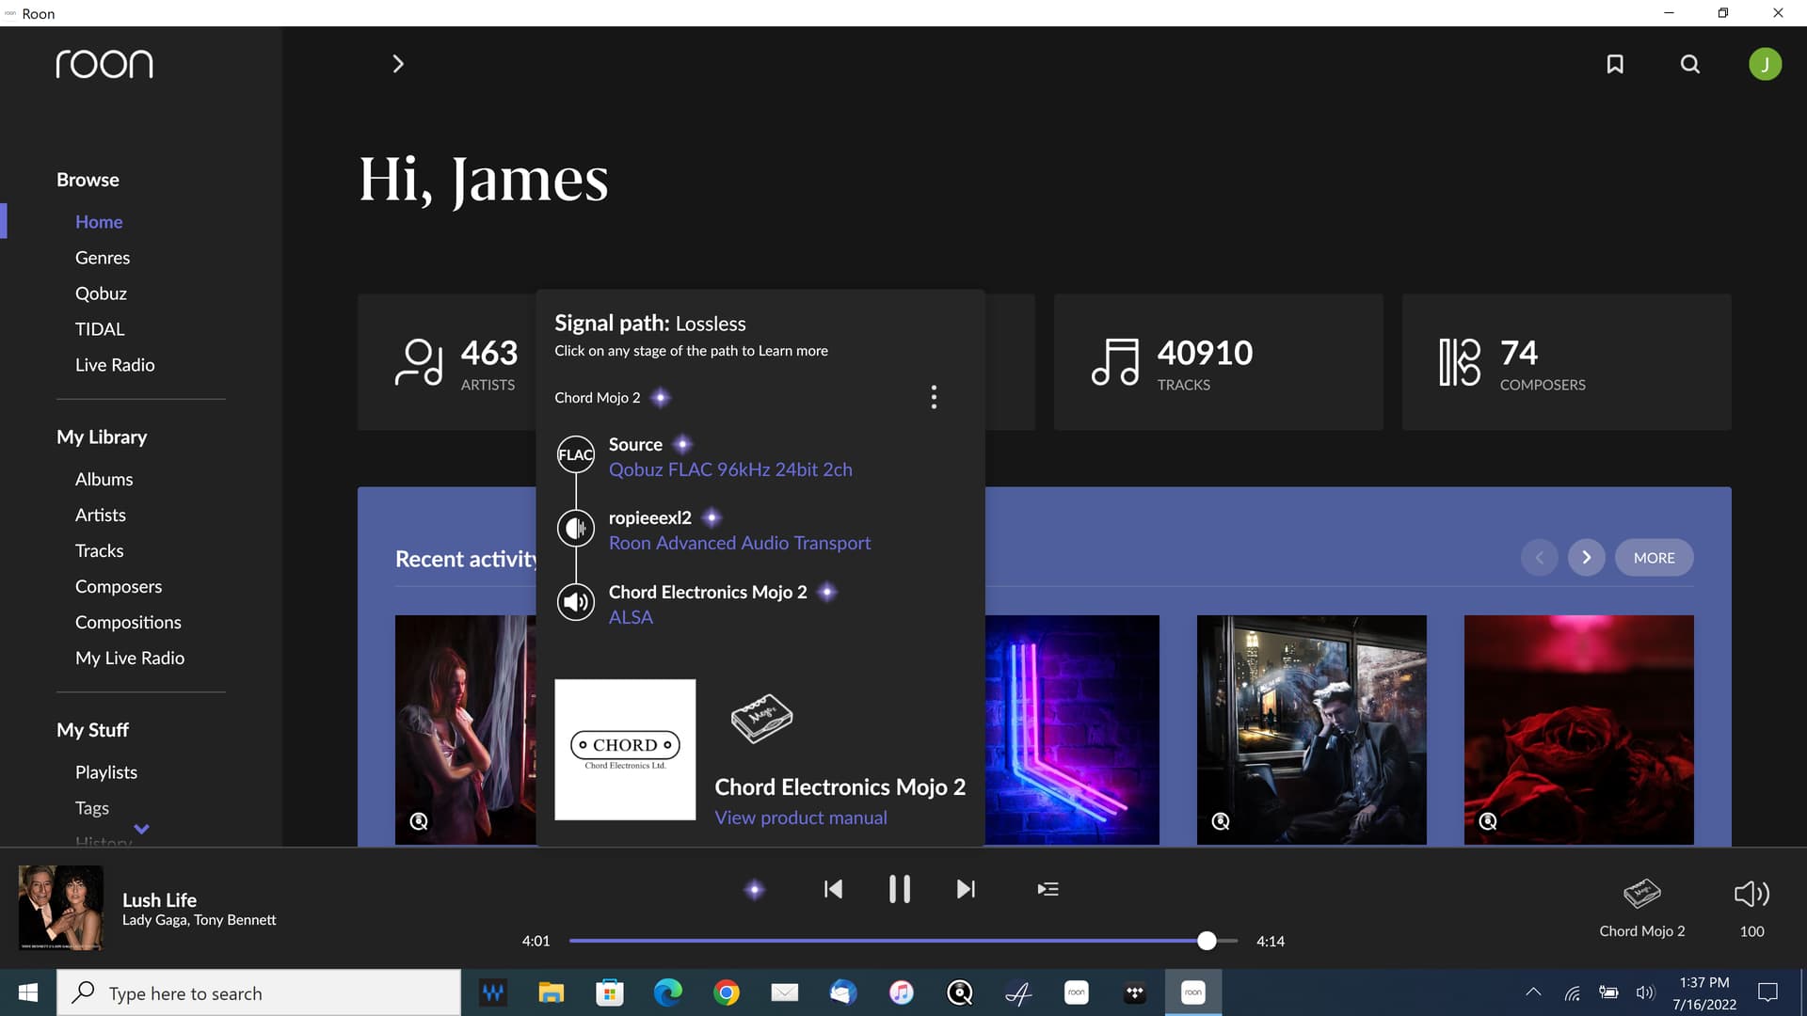Open Lady Gaga, Tony Bennett artist link
Viewport: 1807px width, 1016px height.
[x=199, y=920]
